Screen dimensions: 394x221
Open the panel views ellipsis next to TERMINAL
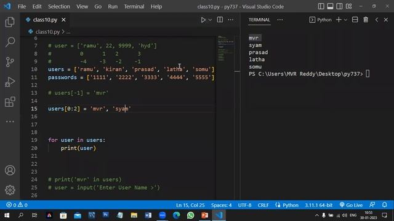point(280,20)
